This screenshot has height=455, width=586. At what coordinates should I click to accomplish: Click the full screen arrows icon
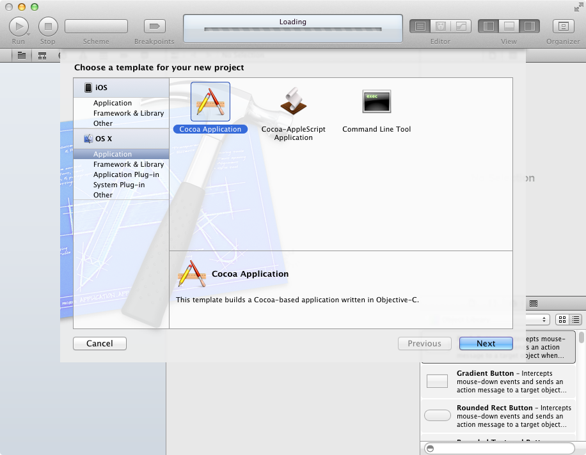pyautogui.click(x=578, y=7)
